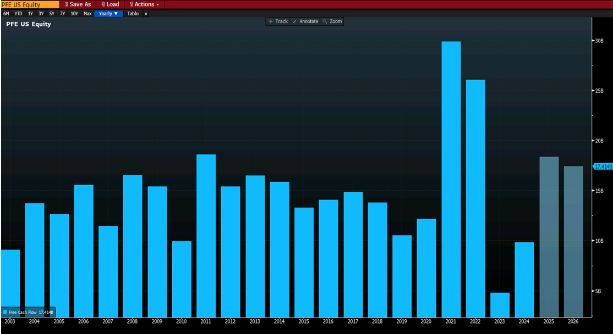This screenshot has height=334, width=613.
Task: Click the 2025 estimate bar
Action: click(x=549, y=237)
